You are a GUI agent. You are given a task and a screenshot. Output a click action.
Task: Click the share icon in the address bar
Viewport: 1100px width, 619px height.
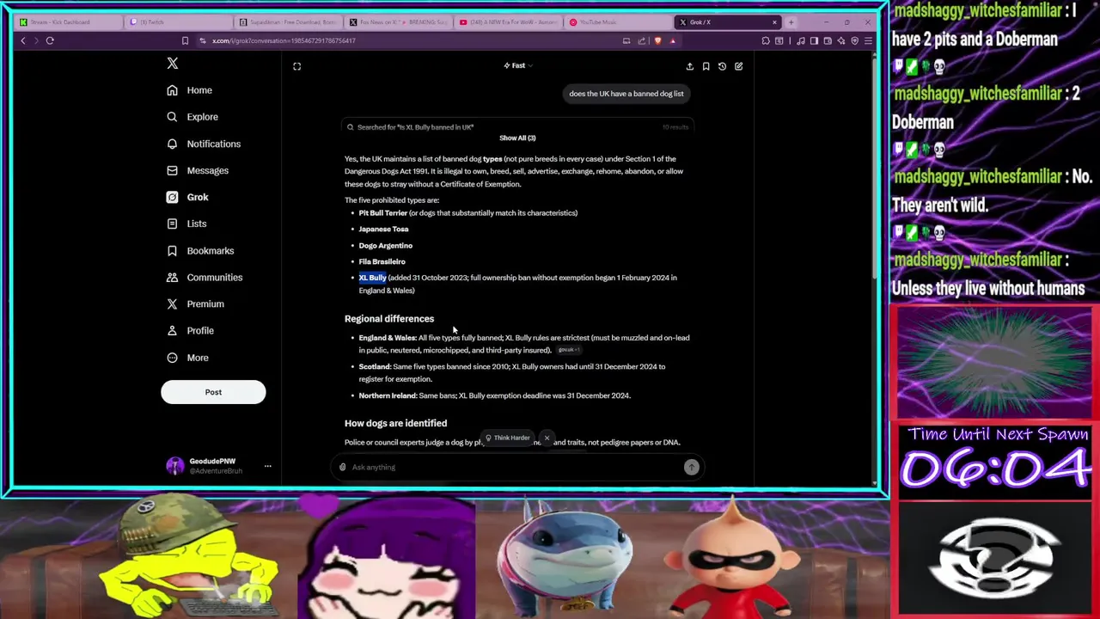tap(641, 40)
